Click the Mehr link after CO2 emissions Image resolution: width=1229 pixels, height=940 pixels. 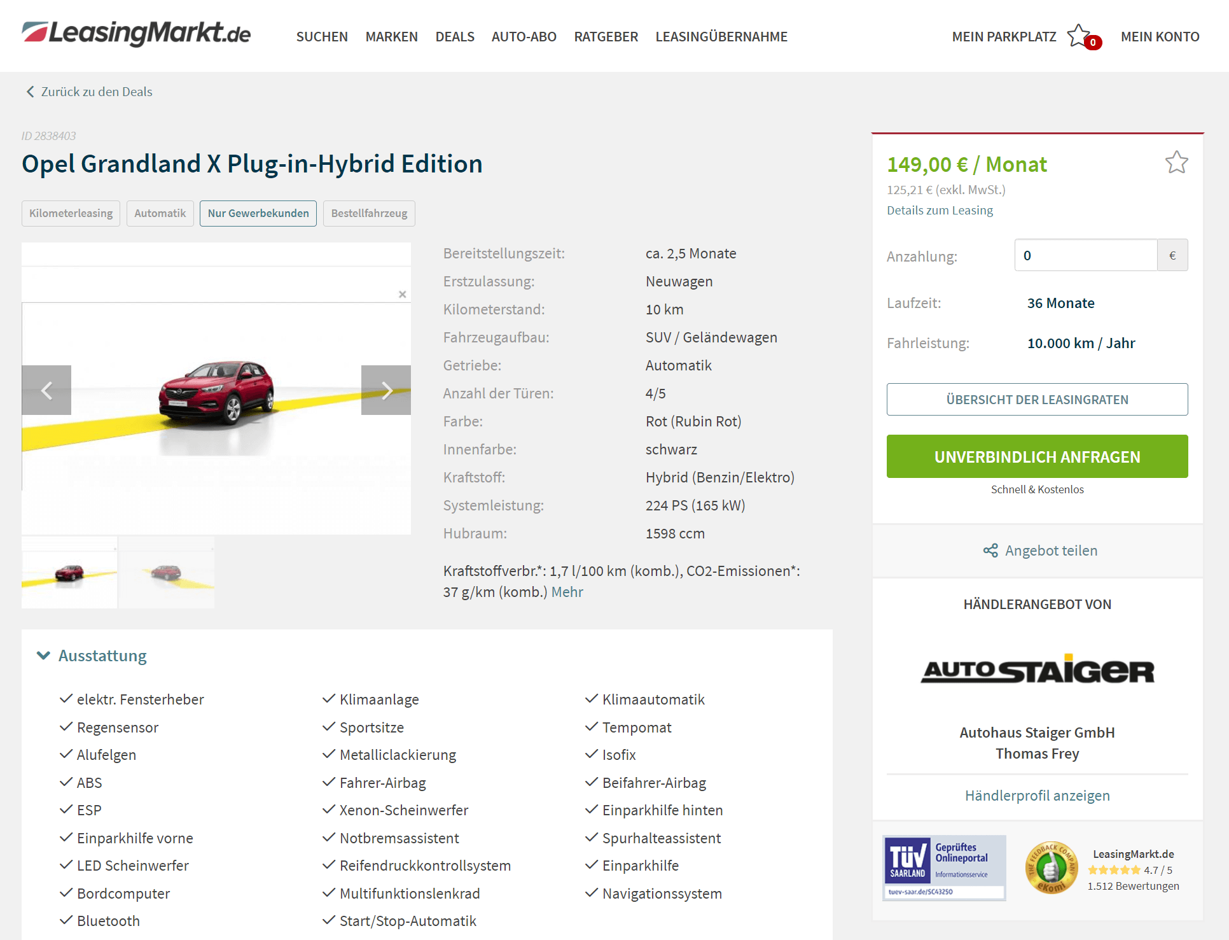[567, 592]
